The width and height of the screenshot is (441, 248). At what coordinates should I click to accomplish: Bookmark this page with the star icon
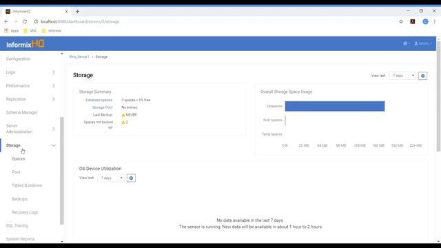(401, 21)
